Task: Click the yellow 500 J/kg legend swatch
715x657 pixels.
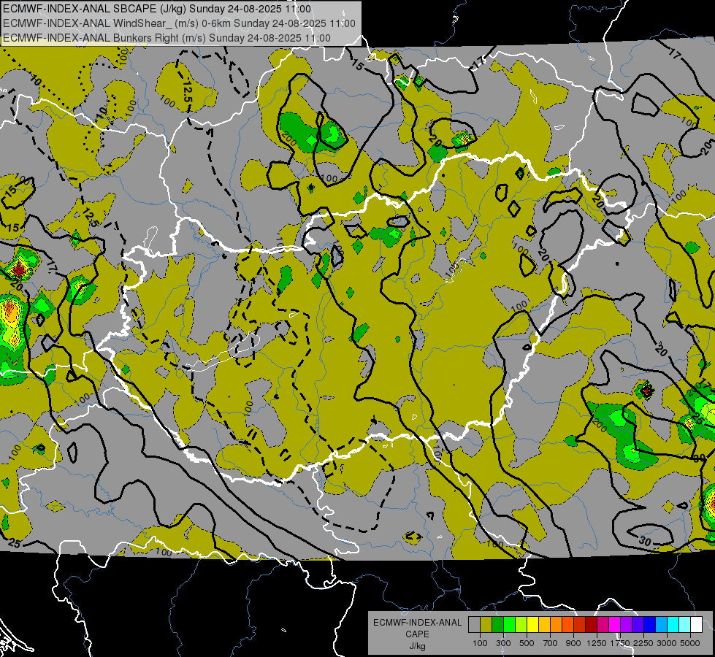Action: point(532,624)
